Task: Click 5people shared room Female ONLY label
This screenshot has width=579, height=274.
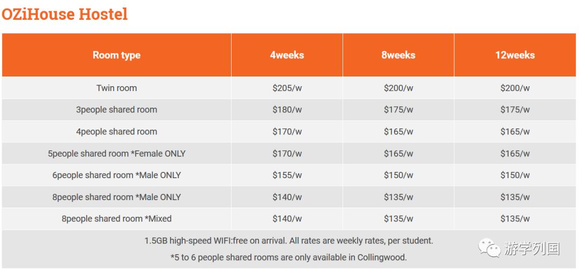Action: [117, 154]
